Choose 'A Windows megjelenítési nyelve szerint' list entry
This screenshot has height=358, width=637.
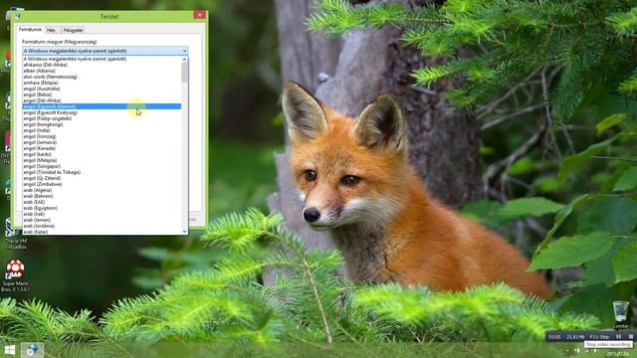coord(102,59)
